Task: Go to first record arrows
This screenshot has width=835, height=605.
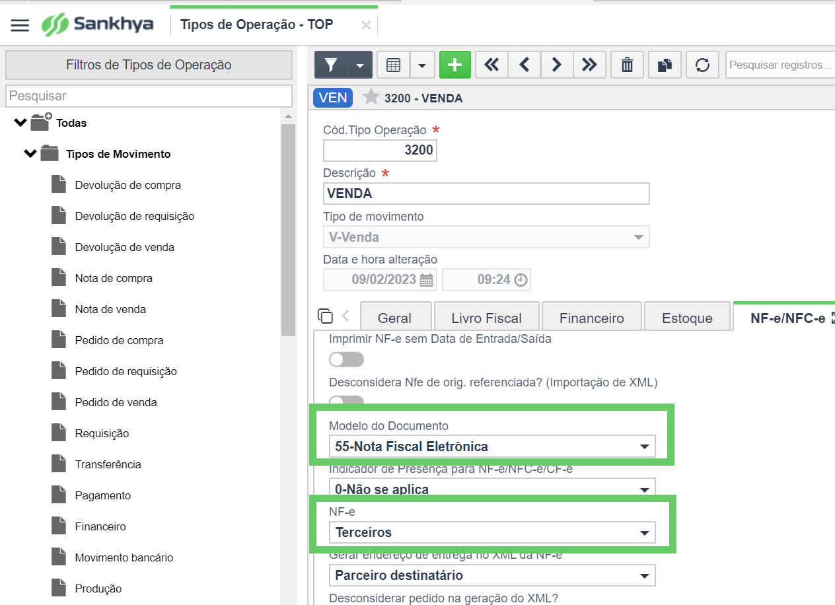Action: click(x=491, y=65)
